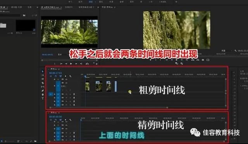Viewport: 248px width, 144px height.
Task: Open panel menu of 00:00:00:00 sequence tab
Action: pyautogui.click(x=59, y=113)
